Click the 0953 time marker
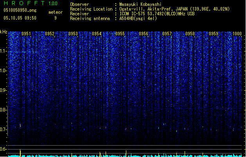 pyautogui.click(x=73, y=34)
